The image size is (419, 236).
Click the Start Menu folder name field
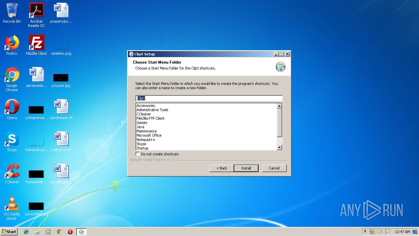(209, 98)
